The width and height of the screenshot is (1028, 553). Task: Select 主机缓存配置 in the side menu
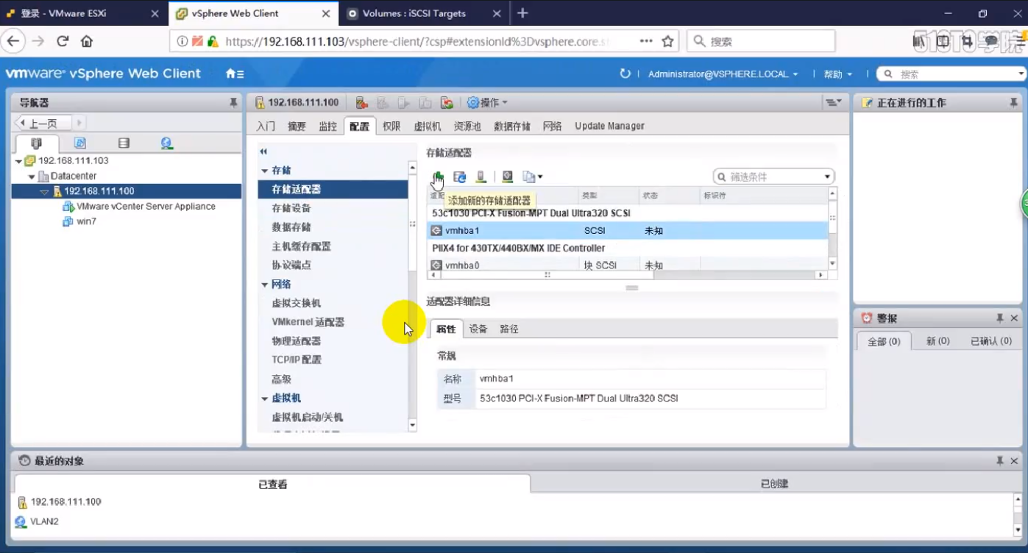coord(302,246)
